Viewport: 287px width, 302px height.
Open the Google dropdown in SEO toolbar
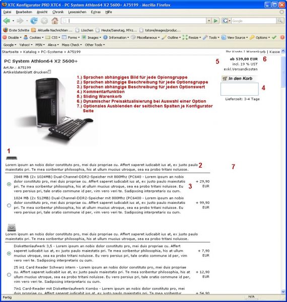click(10, 45)
